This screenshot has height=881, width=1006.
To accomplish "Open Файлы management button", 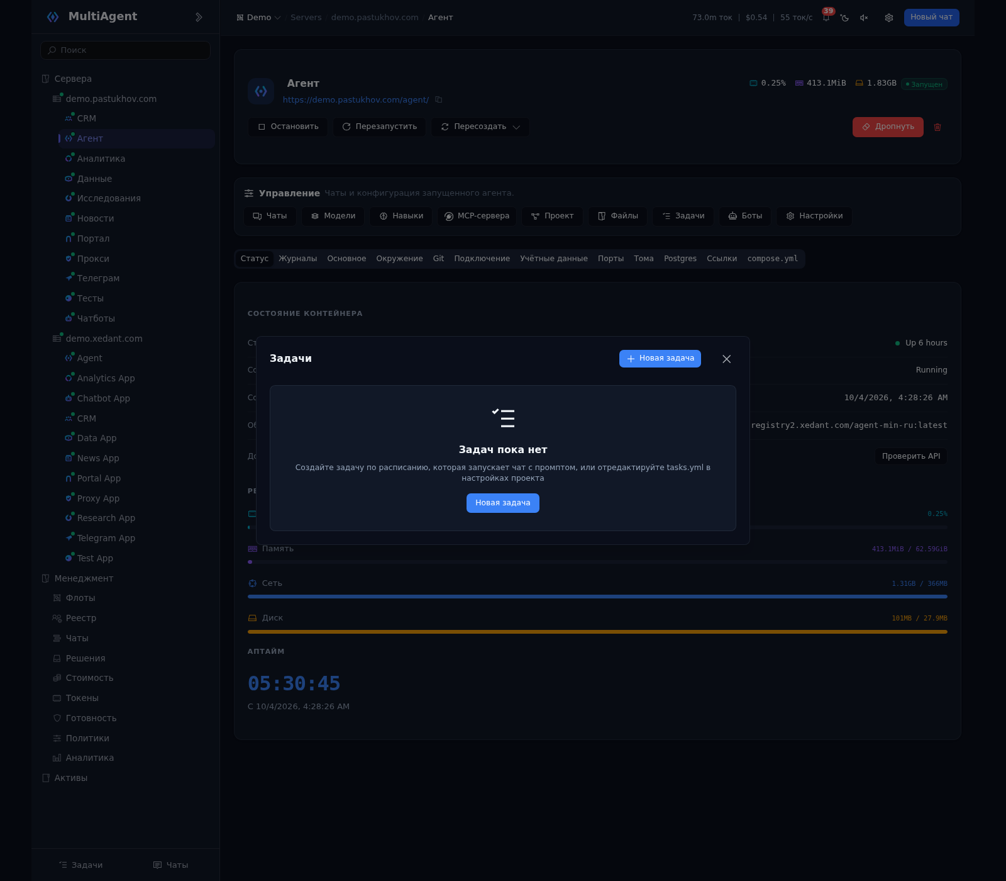I will tap(618, 216).
